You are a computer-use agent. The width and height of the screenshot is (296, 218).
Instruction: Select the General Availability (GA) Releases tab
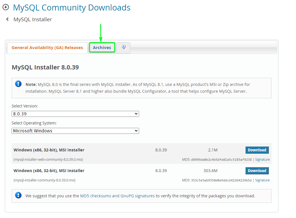pyautogui.click(x=47, y=48)
